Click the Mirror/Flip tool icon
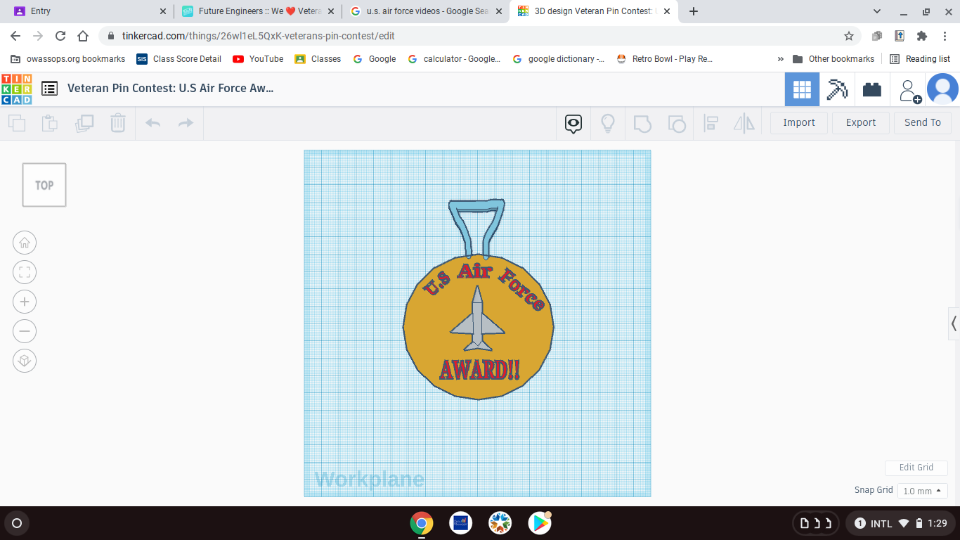This screenshot has height=540, width=960. 744,124
